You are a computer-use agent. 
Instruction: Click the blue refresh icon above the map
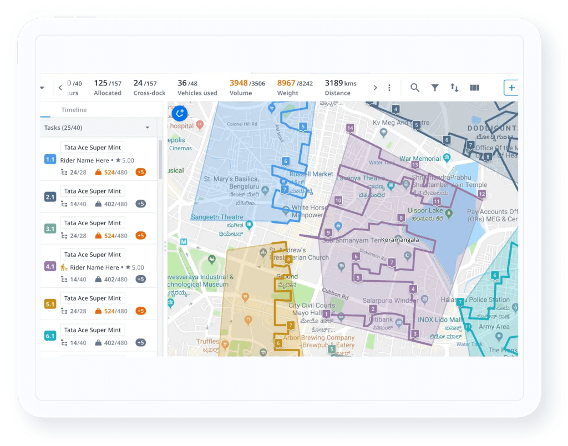pos(179,113)
